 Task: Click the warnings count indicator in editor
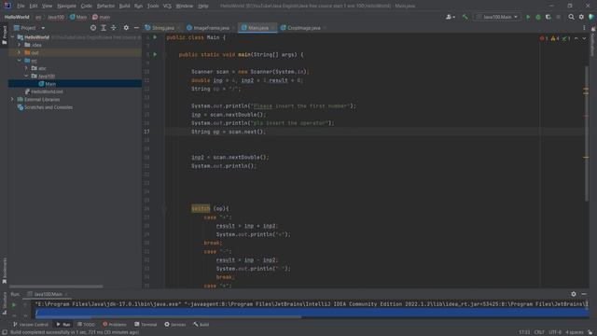[x=555, y=38]
